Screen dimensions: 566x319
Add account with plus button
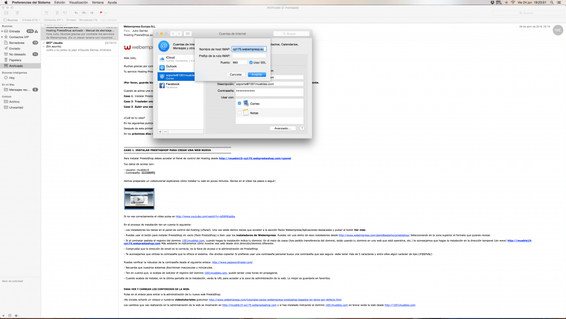click(x=160, y=131)
